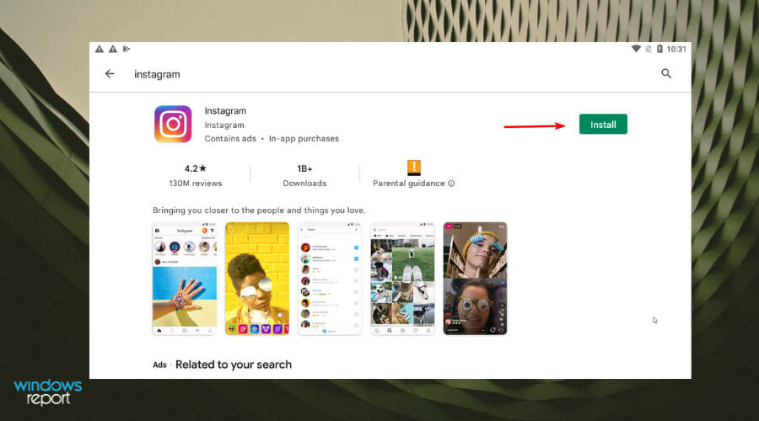Viewport: 759px width, 421px height.
Task: Open the explore photo grid screenshot
Action: tap(402, 279)
